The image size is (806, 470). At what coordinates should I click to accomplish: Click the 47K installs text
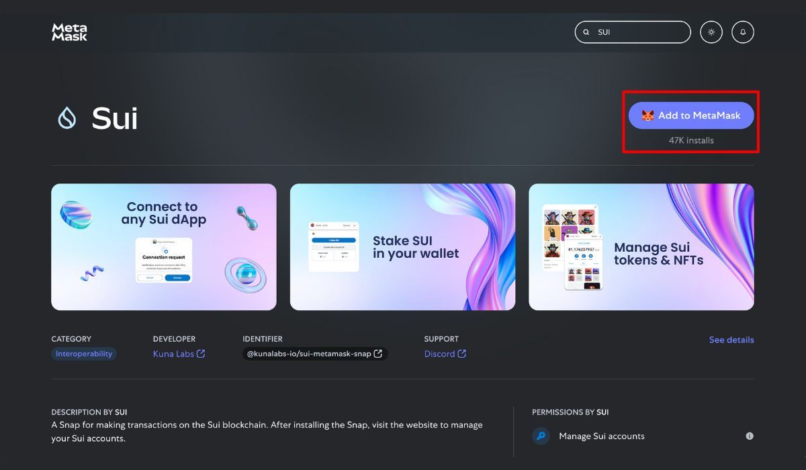pos(691,140)
